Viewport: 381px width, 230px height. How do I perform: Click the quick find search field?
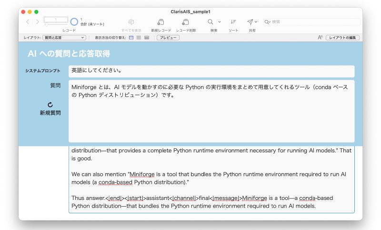tap(312, 22)
